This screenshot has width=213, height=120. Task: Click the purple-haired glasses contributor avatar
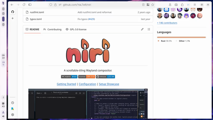(186, 16)
